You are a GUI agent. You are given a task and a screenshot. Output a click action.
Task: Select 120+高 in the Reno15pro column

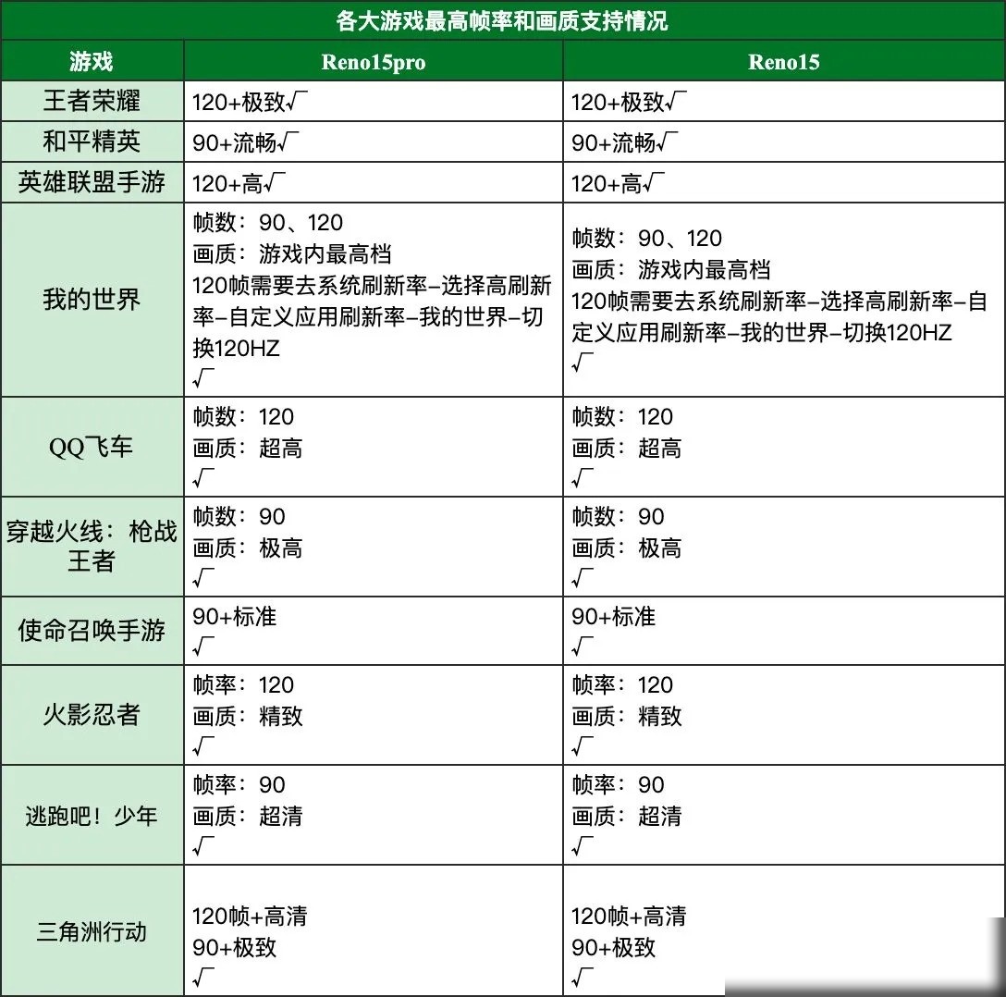(227, 183)
